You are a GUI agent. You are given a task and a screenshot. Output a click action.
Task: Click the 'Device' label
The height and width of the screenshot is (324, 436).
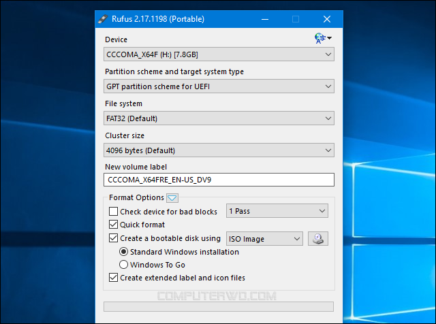pos(116,39)
